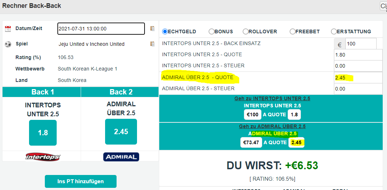Focus the back Einsatz field showing 100
The height and width of the screenshot is (190, 387).
pos(361,44)
